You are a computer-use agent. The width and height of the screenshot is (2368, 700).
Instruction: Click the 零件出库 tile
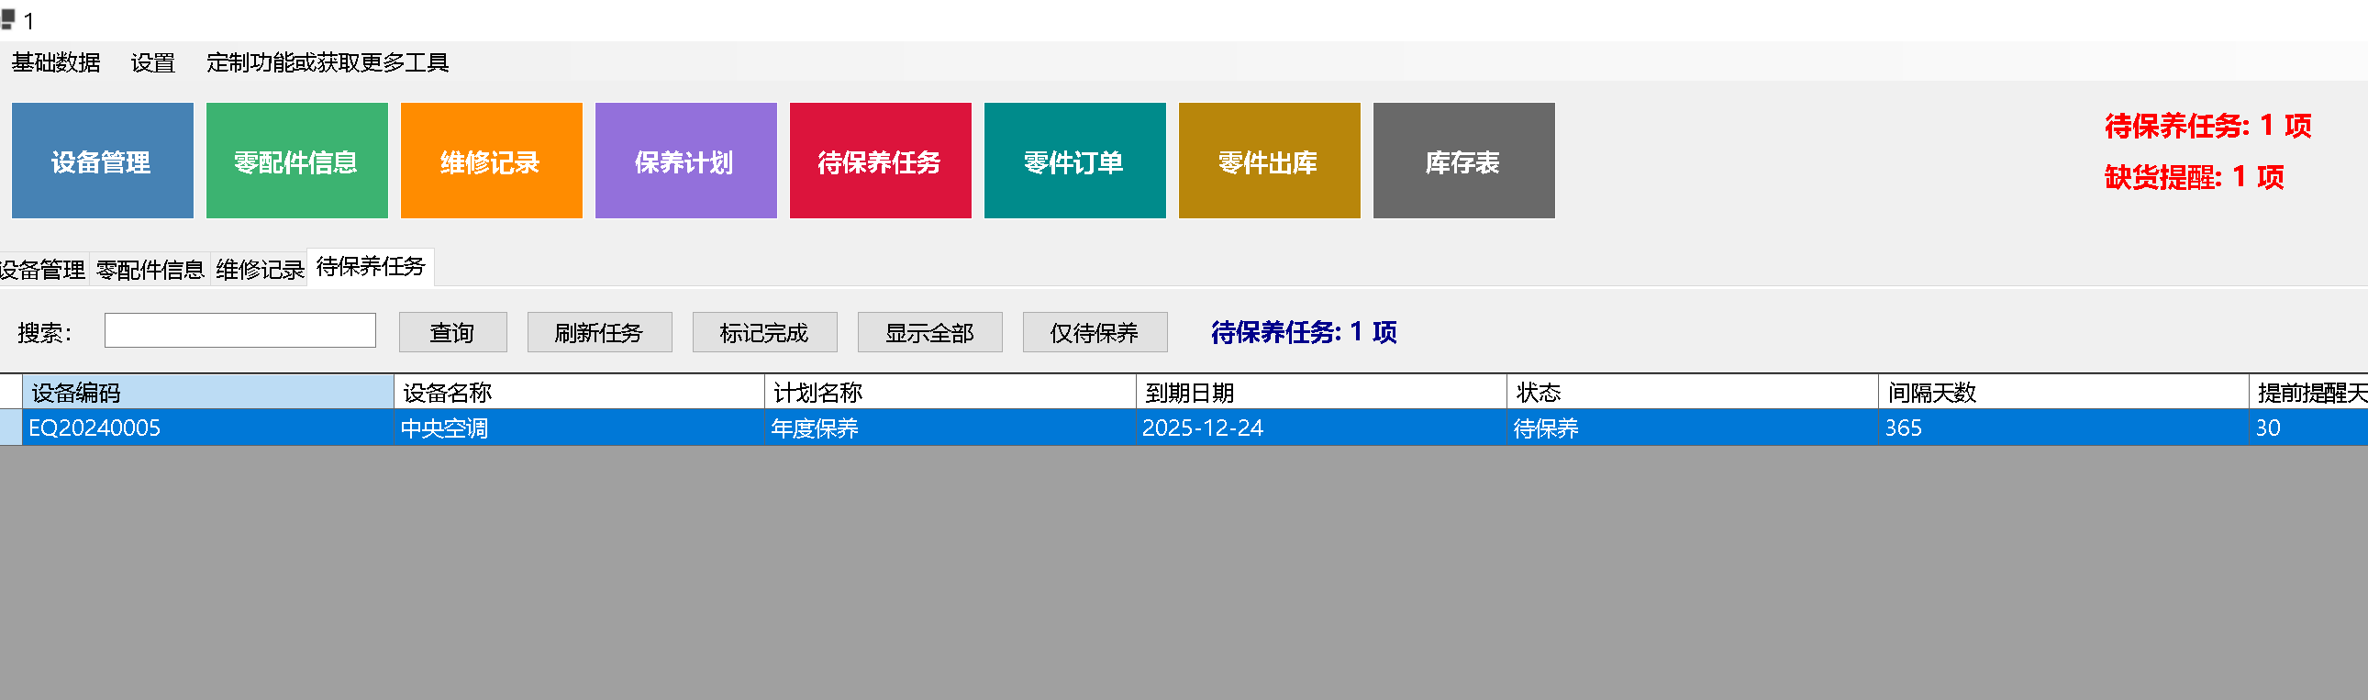click(x=1269, y=161)
